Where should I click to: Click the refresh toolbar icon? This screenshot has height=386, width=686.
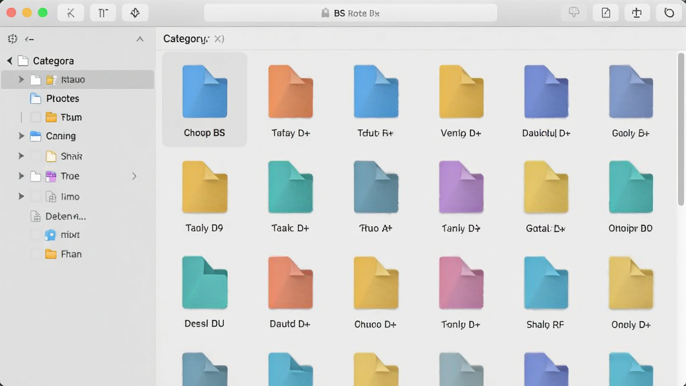669,13
